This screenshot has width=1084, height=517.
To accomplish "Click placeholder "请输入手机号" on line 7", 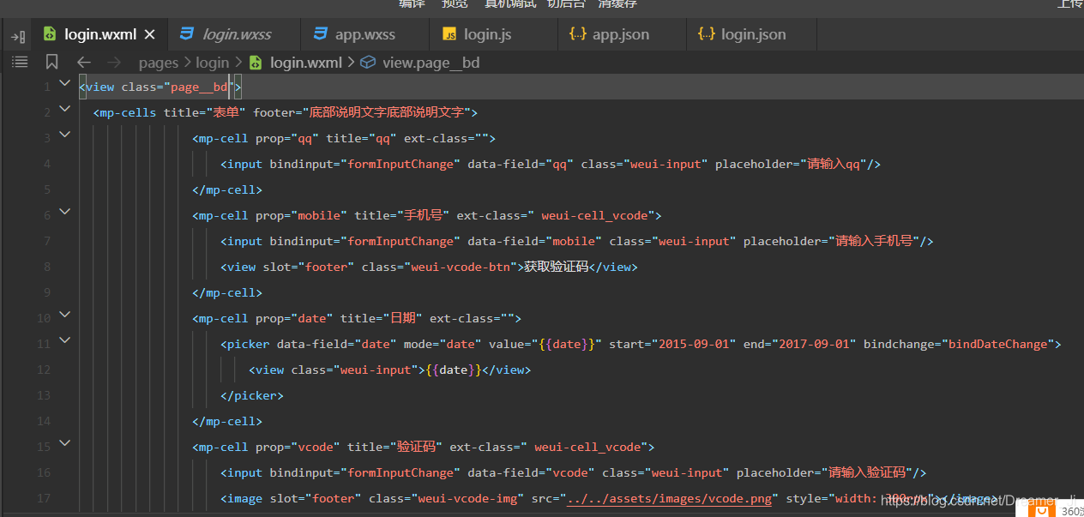I will click(x=874, y=241).
